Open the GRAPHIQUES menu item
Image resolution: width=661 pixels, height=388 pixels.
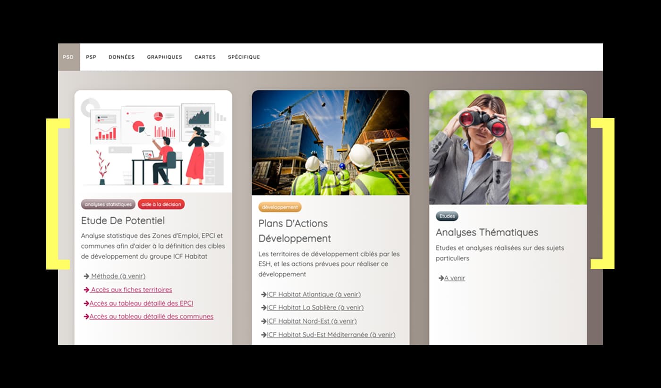(164, 57)
